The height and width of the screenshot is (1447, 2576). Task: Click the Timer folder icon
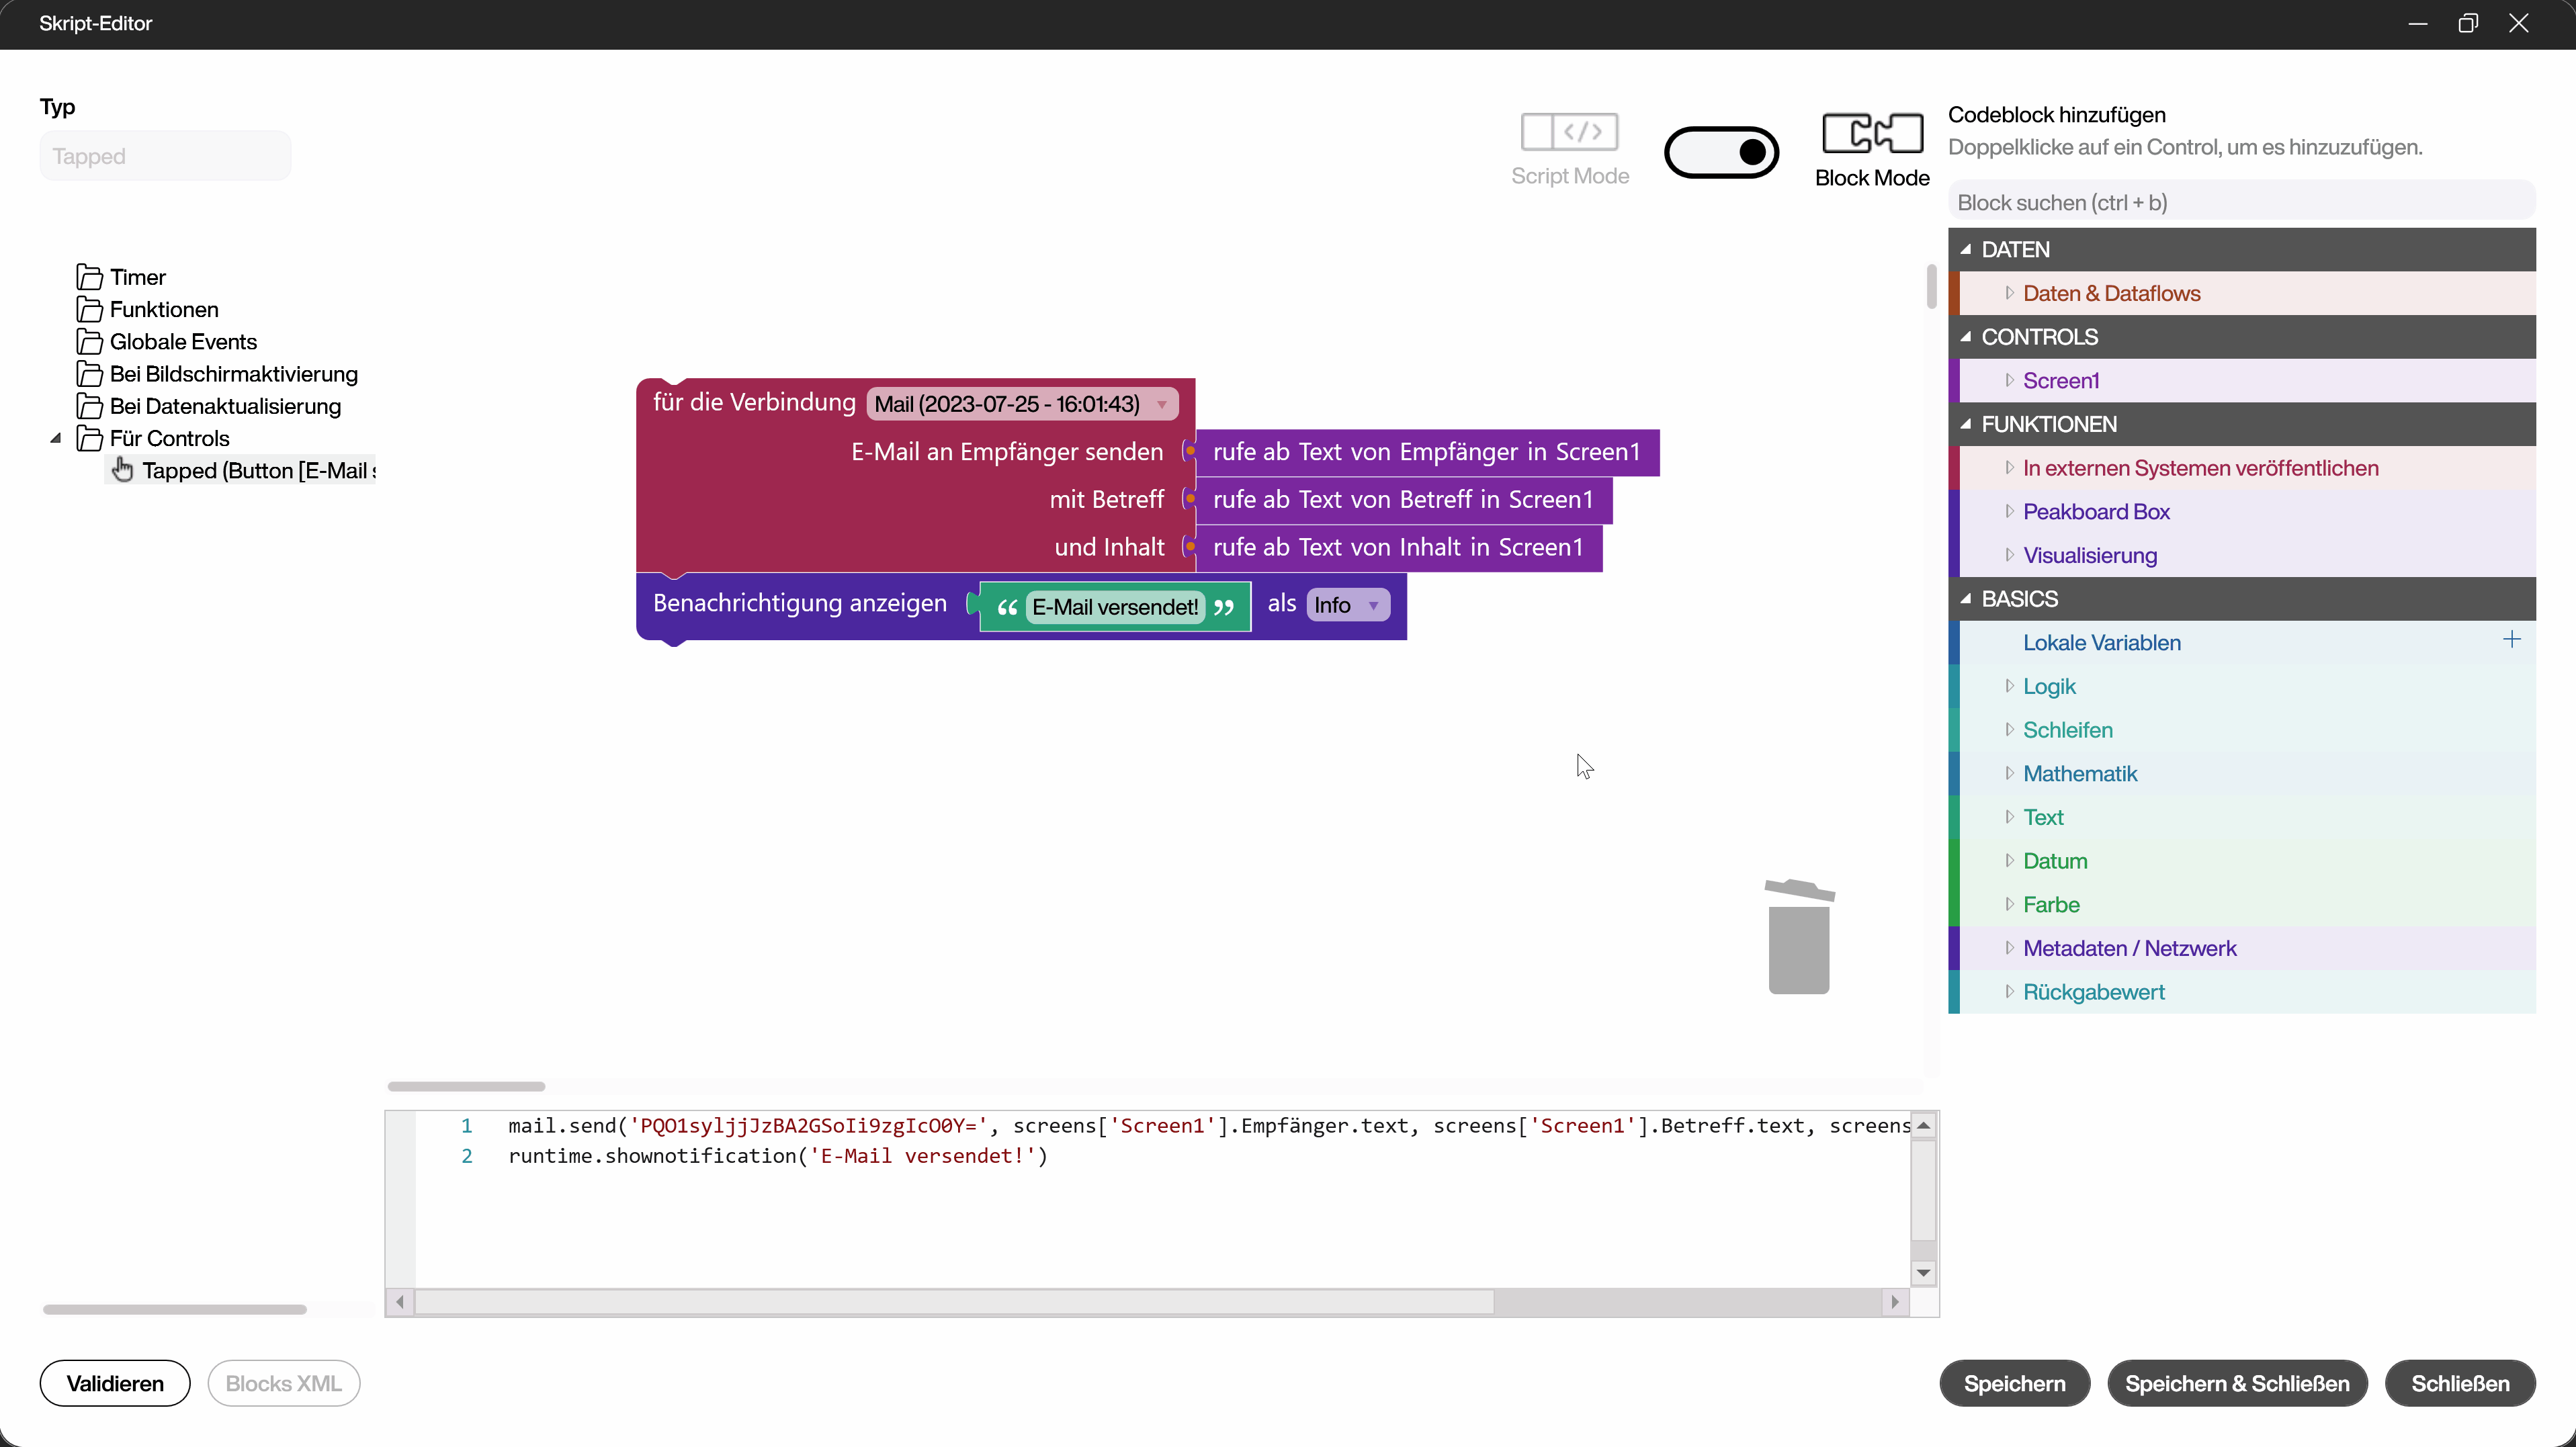(x=89, y=277)
